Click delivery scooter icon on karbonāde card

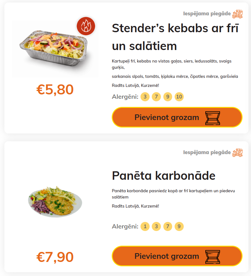[238, 153]
